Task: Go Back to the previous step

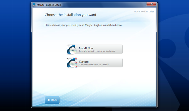Action: 52,100
